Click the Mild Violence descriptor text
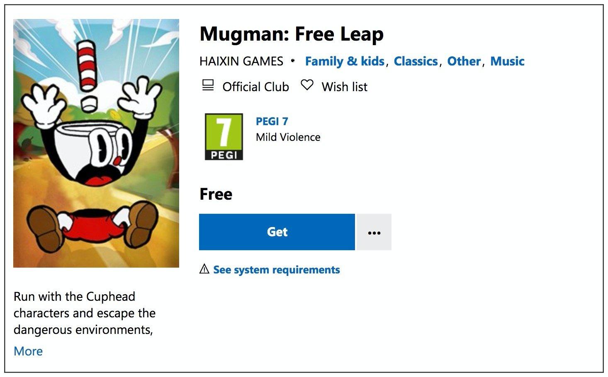 coord(288,137)
